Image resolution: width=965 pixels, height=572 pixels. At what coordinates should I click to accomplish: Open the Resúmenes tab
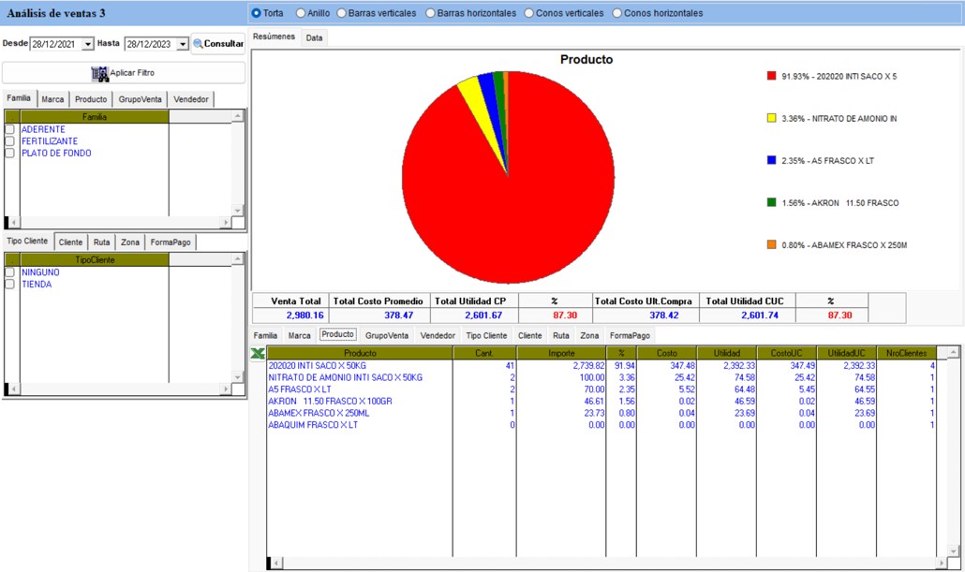pos(273,37)
